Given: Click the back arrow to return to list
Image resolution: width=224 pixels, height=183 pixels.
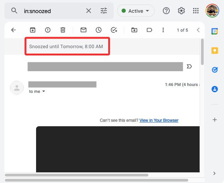Looking at the screenshot, I should click(x=13, y=30).
